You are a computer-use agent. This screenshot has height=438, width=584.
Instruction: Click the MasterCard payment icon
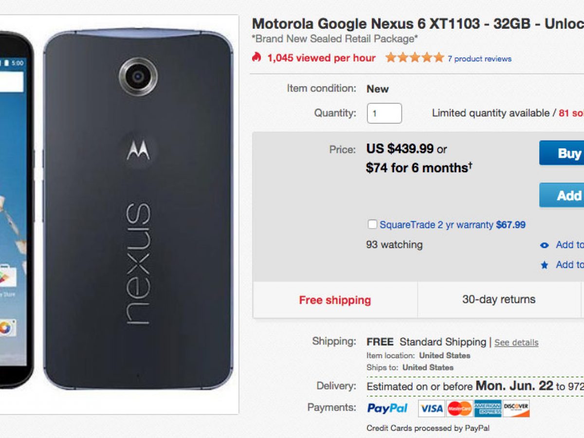tap(459, 409)
